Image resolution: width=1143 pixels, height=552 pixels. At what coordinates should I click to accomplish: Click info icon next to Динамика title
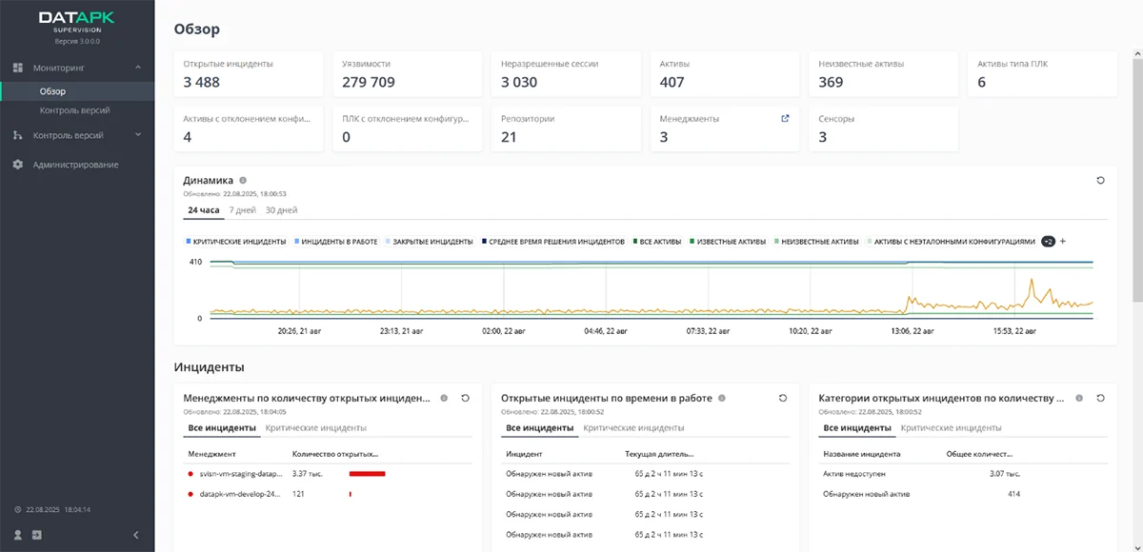[243, 180]
